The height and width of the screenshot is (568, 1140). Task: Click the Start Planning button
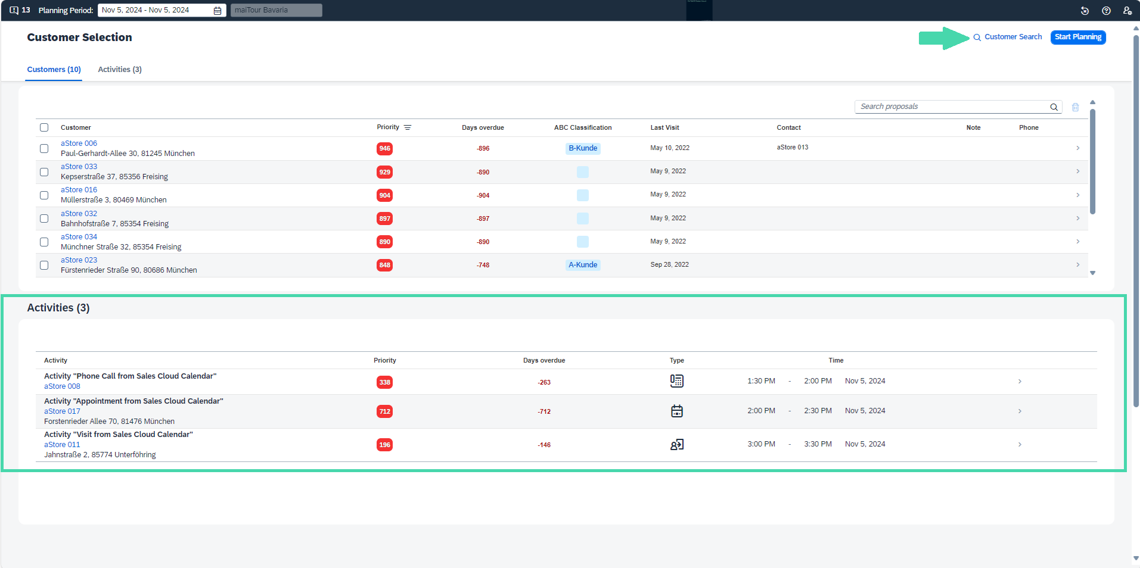point(1078,37)
